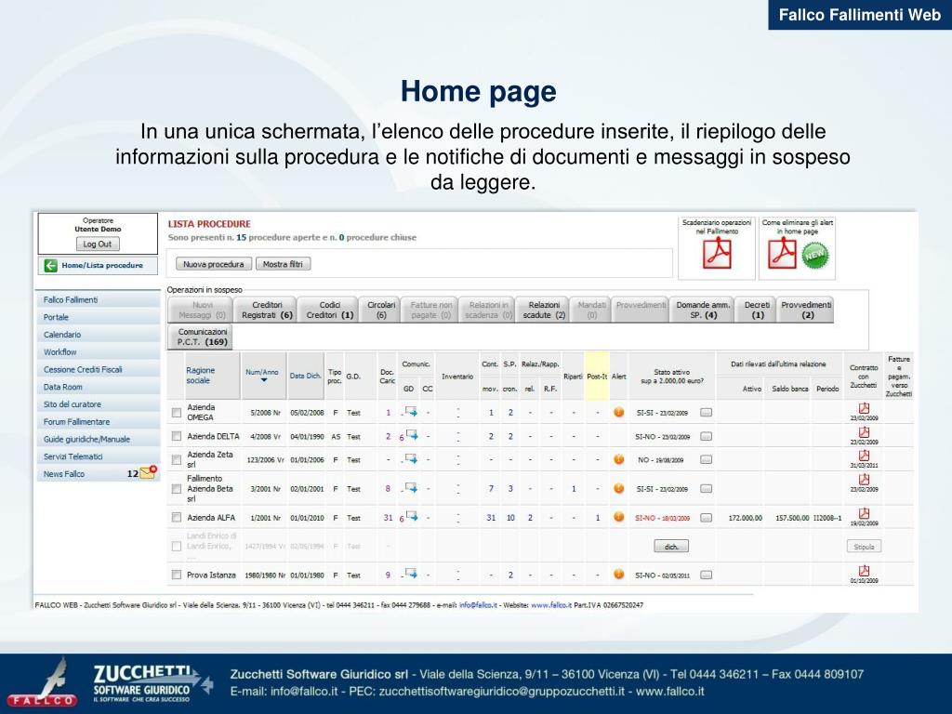Open Calendario in the sidebar
952x714 pixels.
99,335
